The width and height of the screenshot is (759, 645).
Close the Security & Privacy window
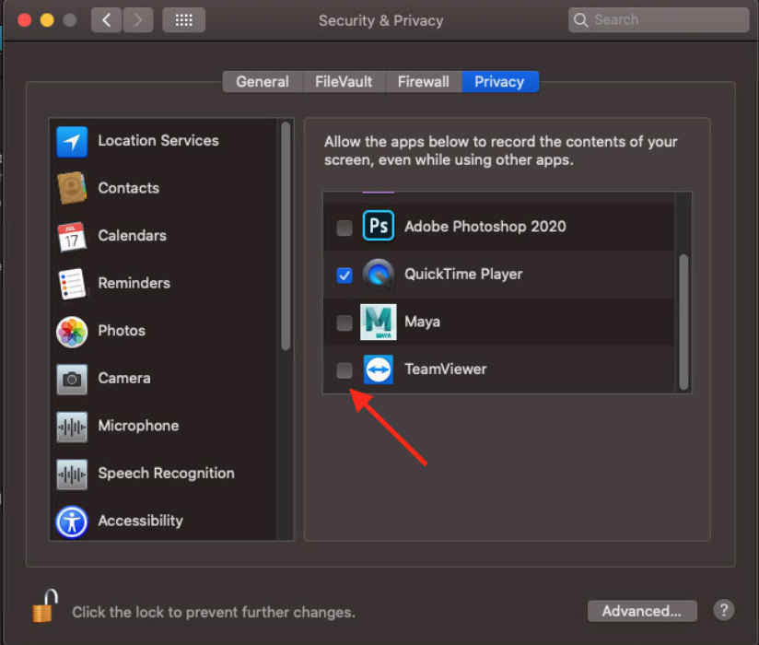24,20
